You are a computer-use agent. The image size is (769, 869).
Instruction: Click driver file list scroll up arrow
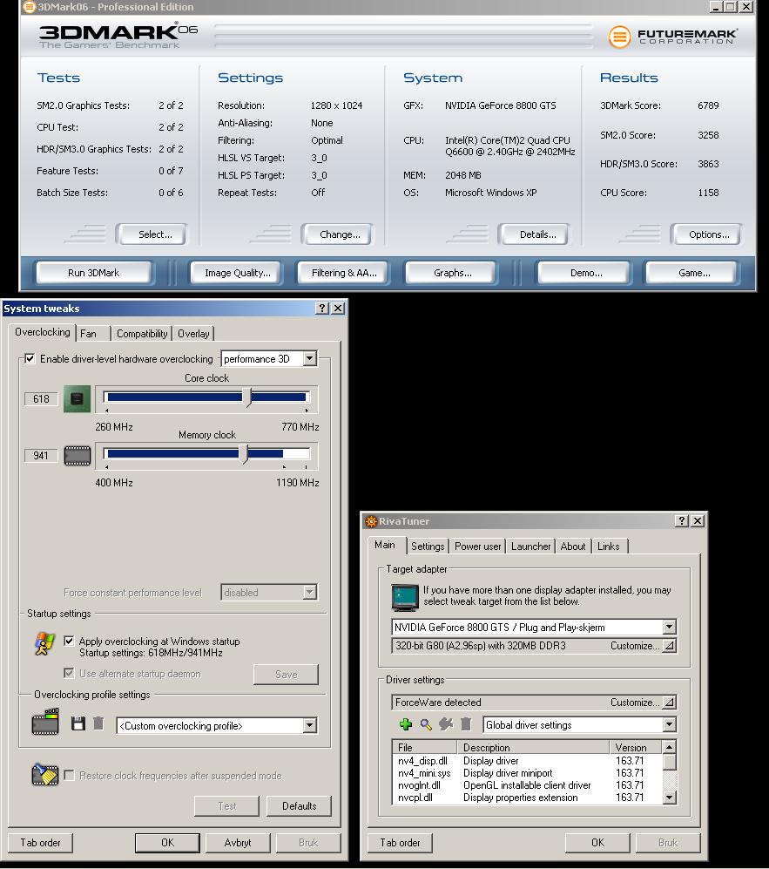click(670, 746)
